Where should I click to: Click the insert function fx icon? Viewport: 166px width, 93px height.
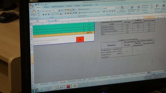(x=56, y=20)
